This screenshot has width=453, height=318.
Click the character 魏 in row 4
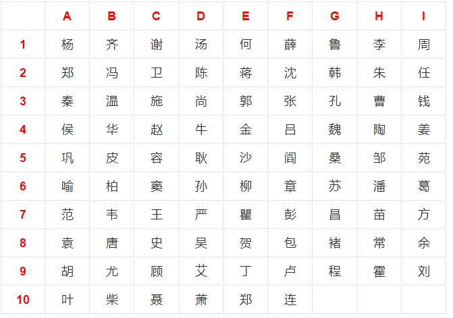335,130
